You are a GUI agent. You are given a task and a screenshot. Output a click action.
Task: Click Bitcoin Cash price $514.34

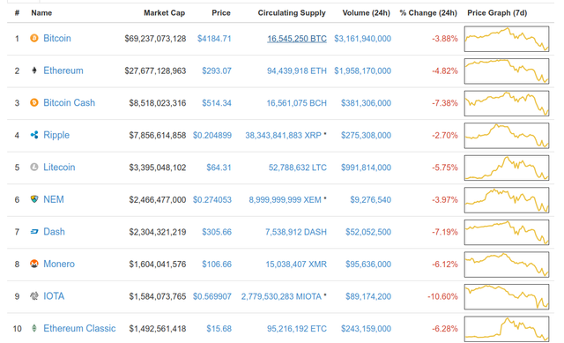[217, 103]
